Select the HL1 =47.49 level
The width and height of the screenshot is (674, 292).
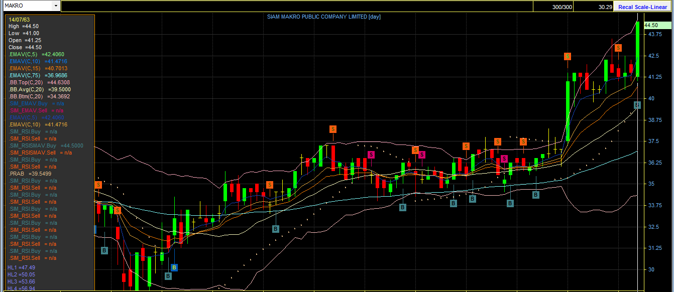(x=22, y=267)
